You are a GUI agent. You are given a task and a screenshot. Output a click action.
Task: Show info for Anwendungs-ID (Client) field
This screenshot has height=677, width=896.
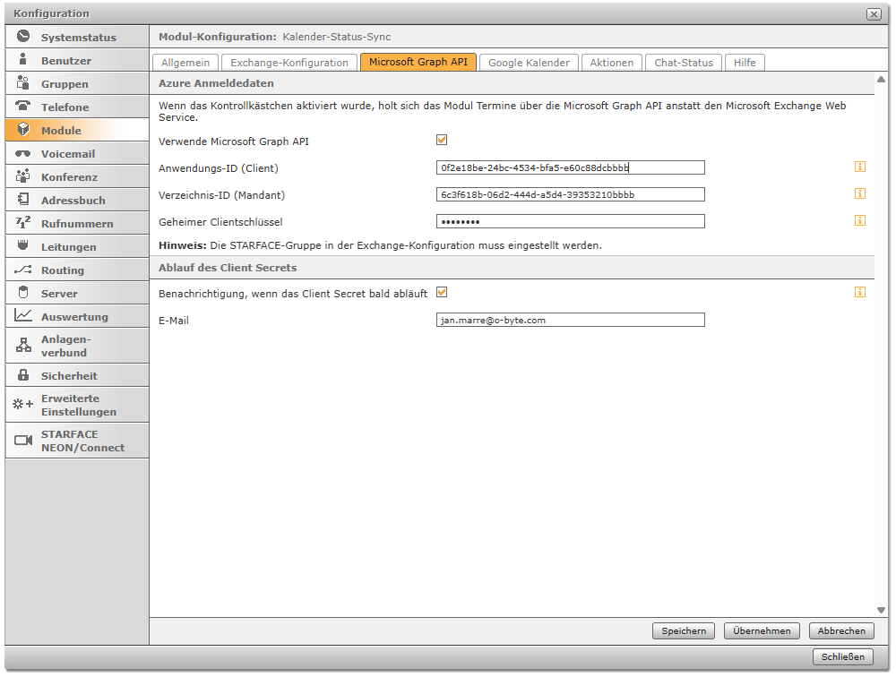[859, 167]
